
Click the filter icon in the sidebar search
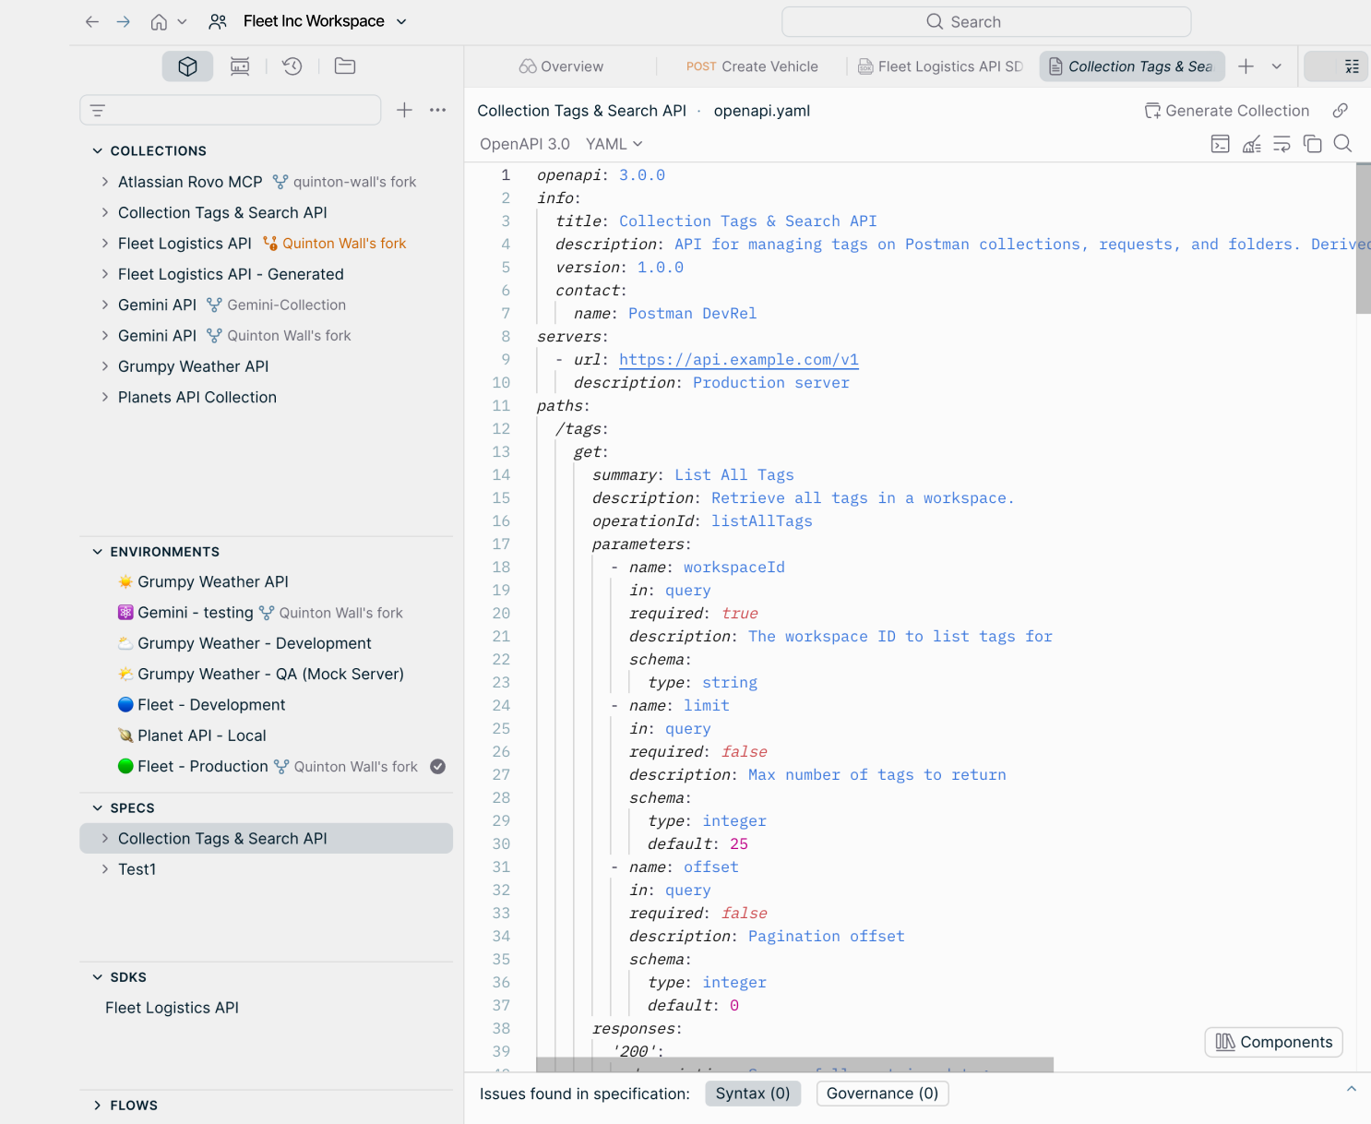click(97, 110)
